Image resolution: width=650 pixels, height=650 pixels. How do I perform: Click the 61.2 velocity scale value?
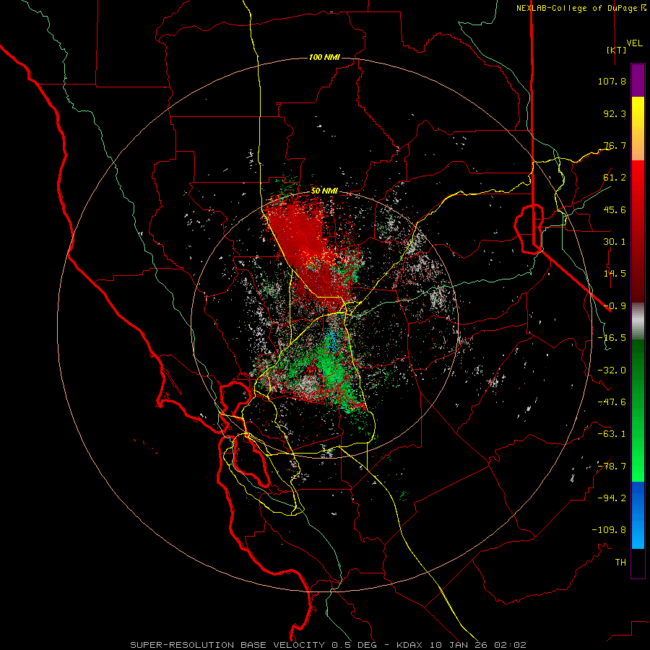click(615, 178)
